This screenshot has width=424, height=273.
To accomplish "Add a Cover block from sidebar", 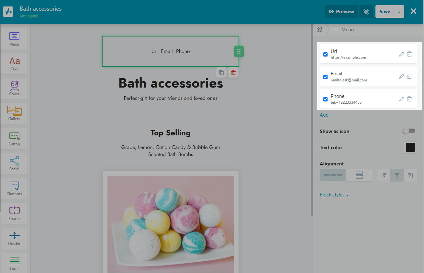I will (x=14, y=88).
